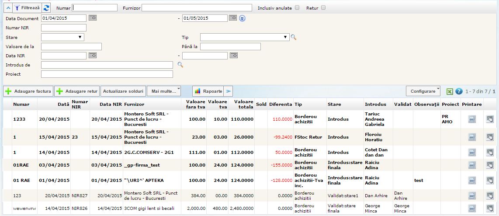Print invoice 1233 using its printer icon
499x216 pixels.
click(x=472, y=119)
